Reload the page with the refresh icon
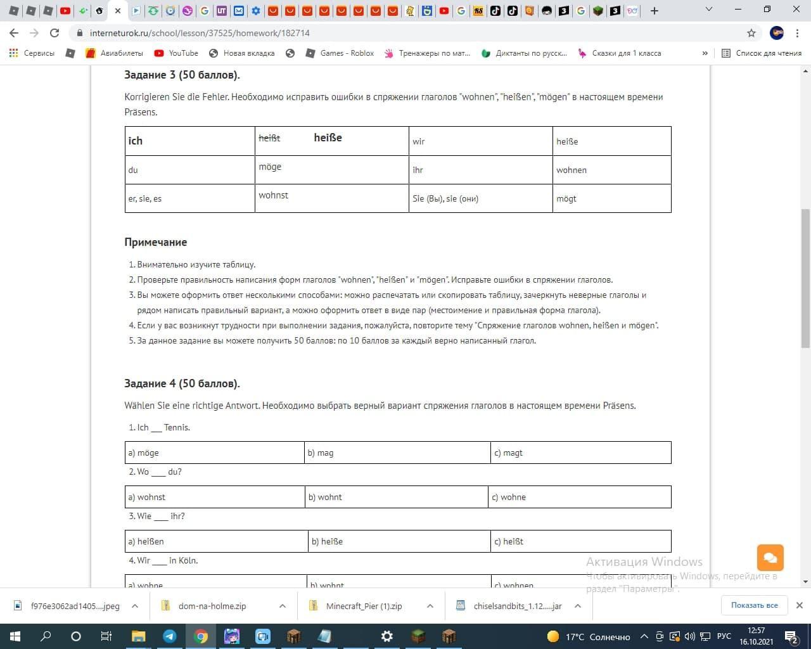This screenshot has width=811, height=649. click(x=54, y=33)
